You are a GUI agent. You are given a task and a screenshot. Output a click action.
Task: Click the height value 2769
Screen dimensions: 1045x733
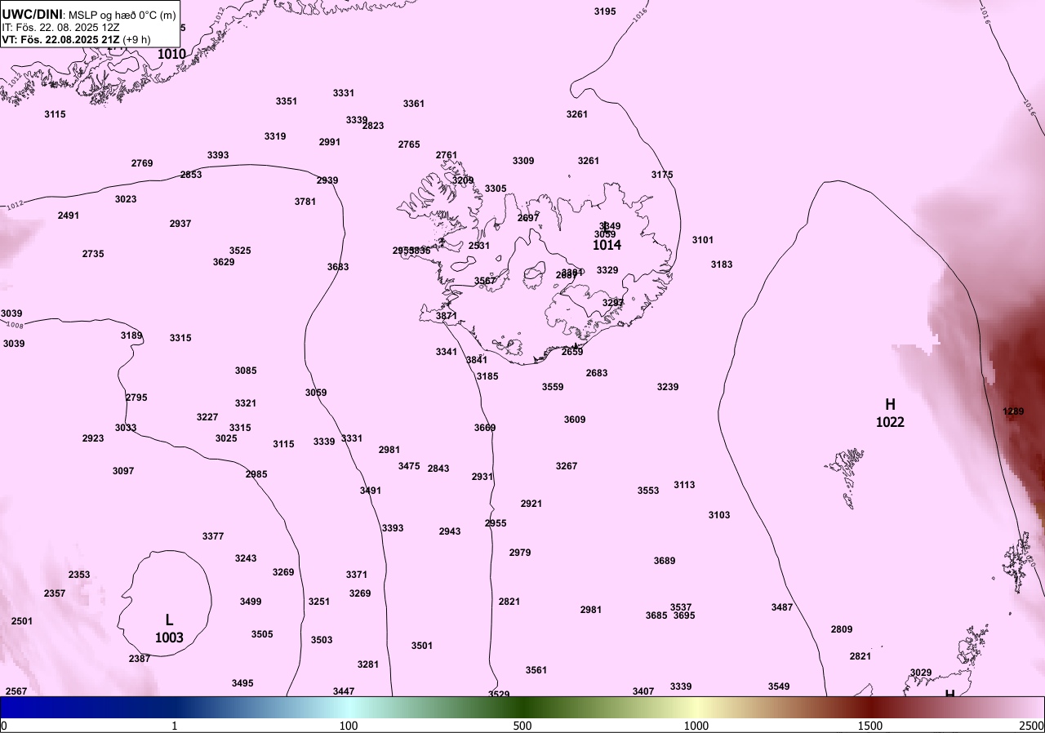[142, 163]
